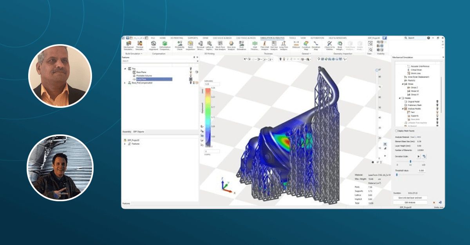Image resolution: width=470 pixels, height=245 pixels.
Task: Open the Mechanical Simulation tool
Action: coord(128,45)
